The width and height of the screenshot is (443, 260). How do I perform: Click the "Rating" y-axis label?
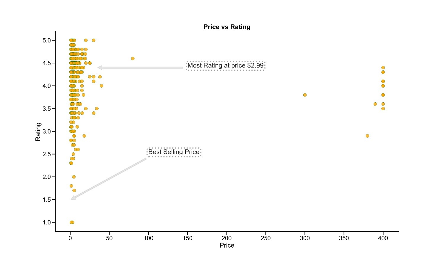(x=38, y=132)
